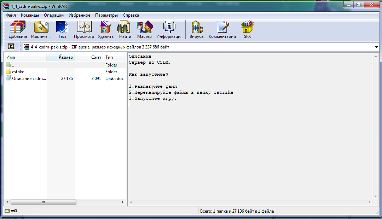Expand the archive path dropdown arrow
The width and height of the screenshot is (382, 219).
pos(376,47)
